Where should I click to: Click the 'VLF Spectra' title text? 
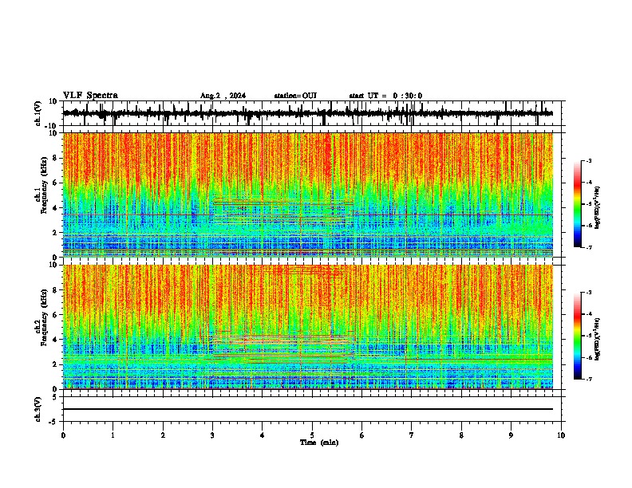coord(91,96)
